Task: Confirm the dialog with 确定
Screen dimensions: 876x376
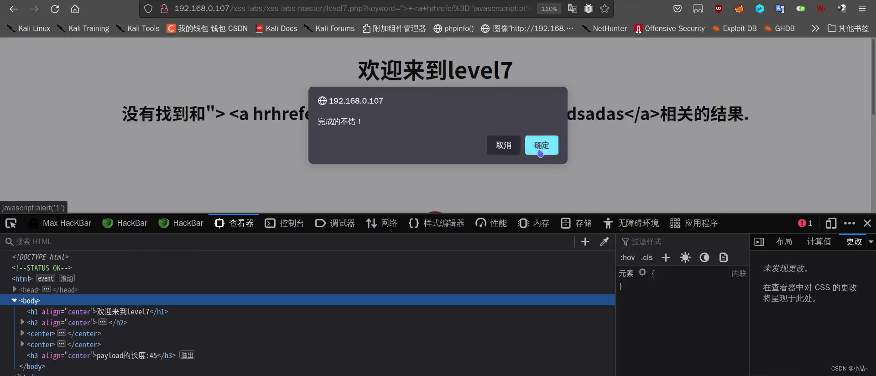Action: (542, 145)
